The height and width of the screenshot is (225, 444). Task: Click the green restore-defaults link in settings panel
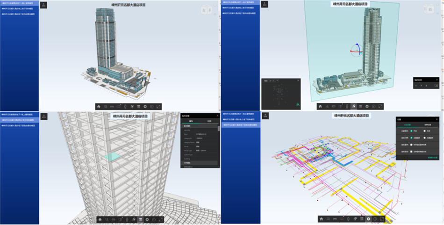tap(434, 158)
